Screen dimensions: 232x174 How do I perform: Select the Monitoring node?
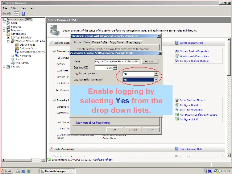23,55
